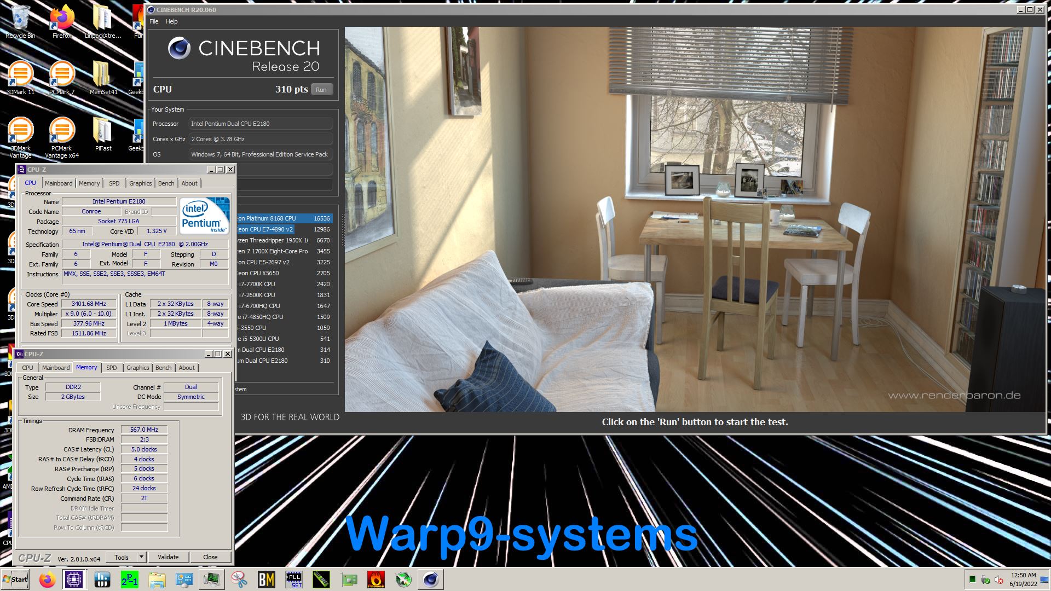Open the Task Manager taskbar icon
Screen dimensions: 1051x591
[x=212, y=580]
